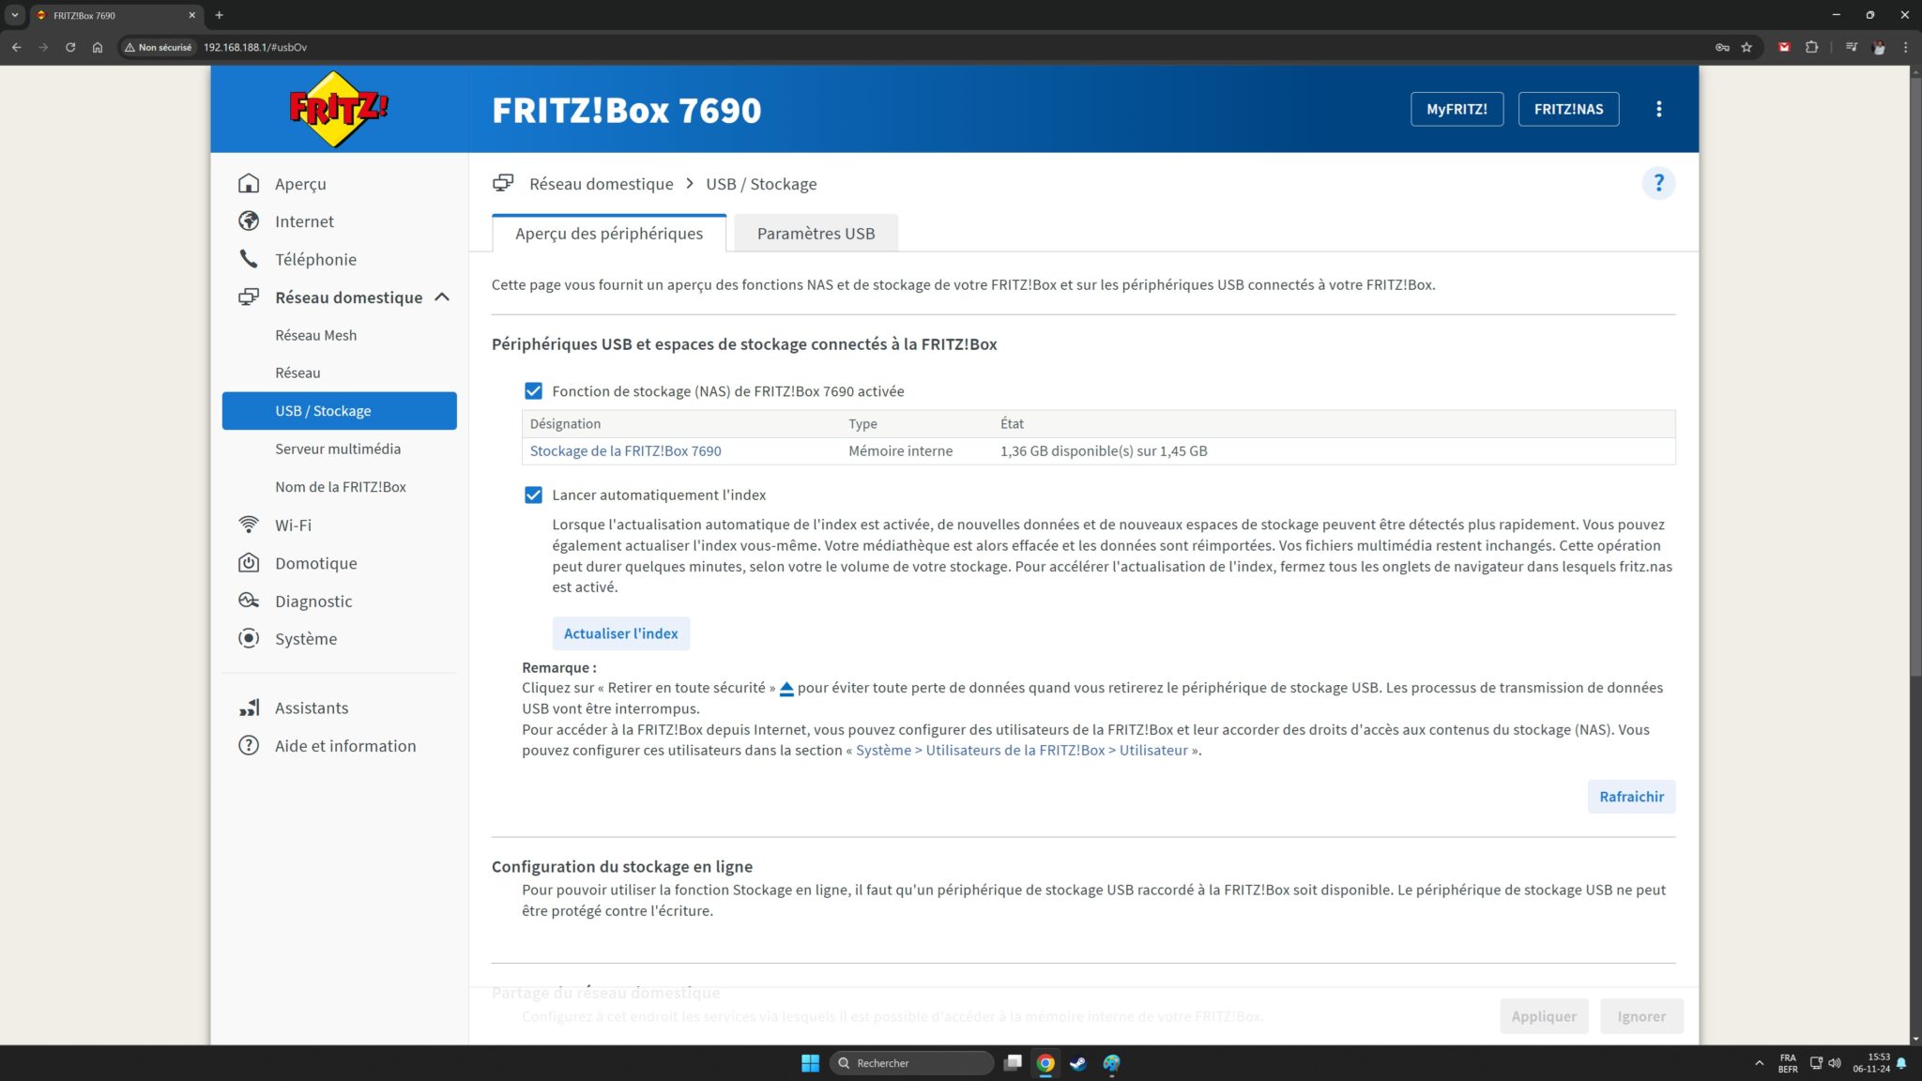Screen dimensions: 1922x1081
Task: Click the Système gear icon
Action: click(x=249, y=638)
